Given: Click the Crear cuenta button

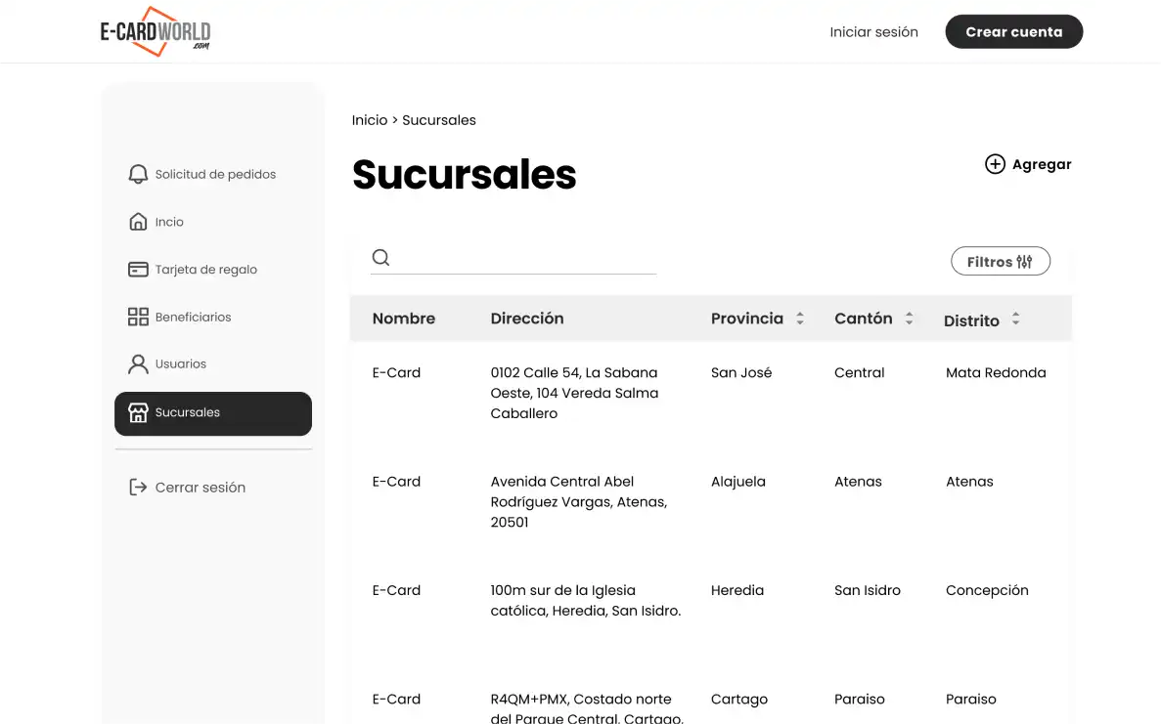Looking at the screenshot, I should pos(1013,31).
